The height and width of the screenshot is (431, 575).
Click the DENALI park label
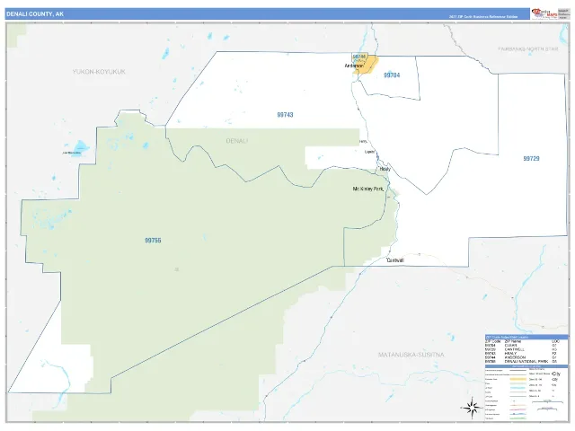point(237,141)
